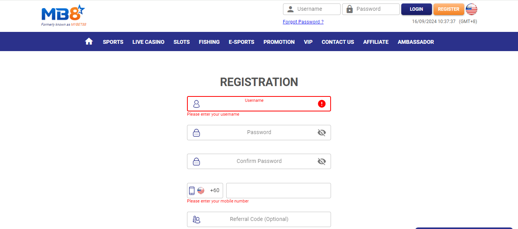Screen dimensions: 518x229
Task: Click the MB8 site logo
Action: (x=63, y=13)
